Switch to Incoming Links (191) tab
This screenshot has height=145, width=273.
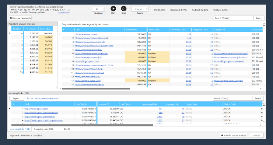pyautogui.click(x=19, y=129)
